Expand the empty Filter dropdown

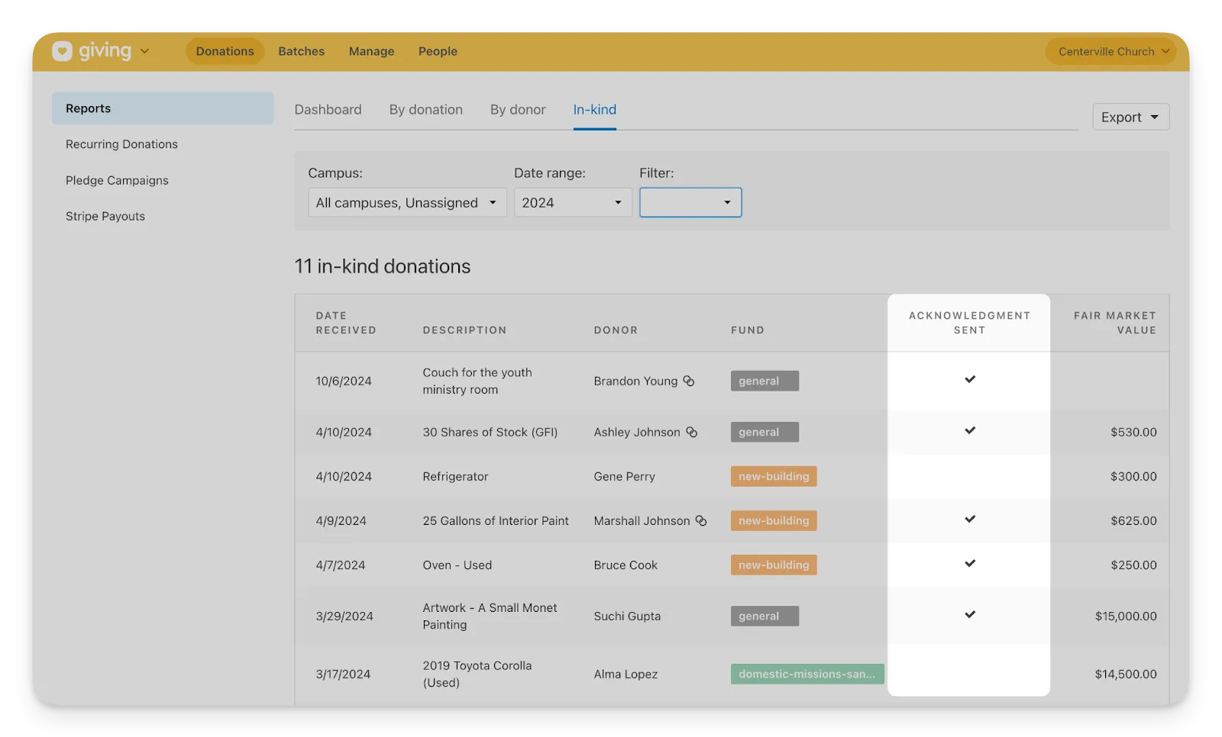coord(690,203)
